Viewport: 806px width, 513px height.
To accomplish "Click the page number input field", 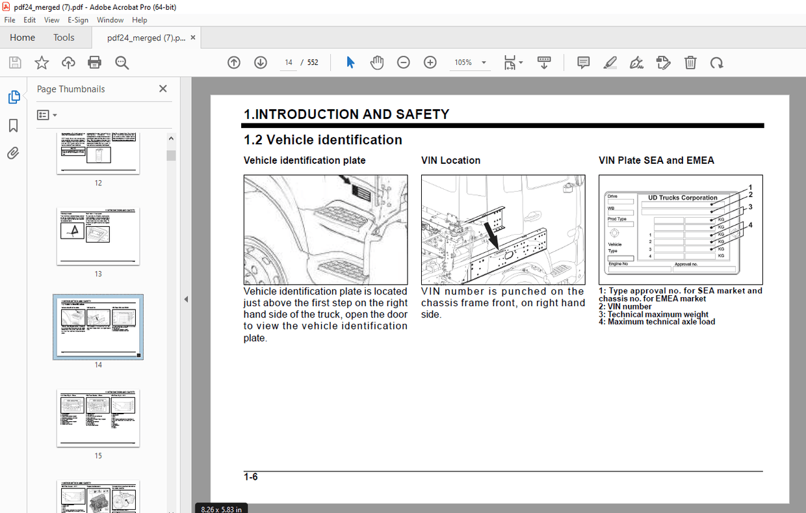I will tap(288, 62).
